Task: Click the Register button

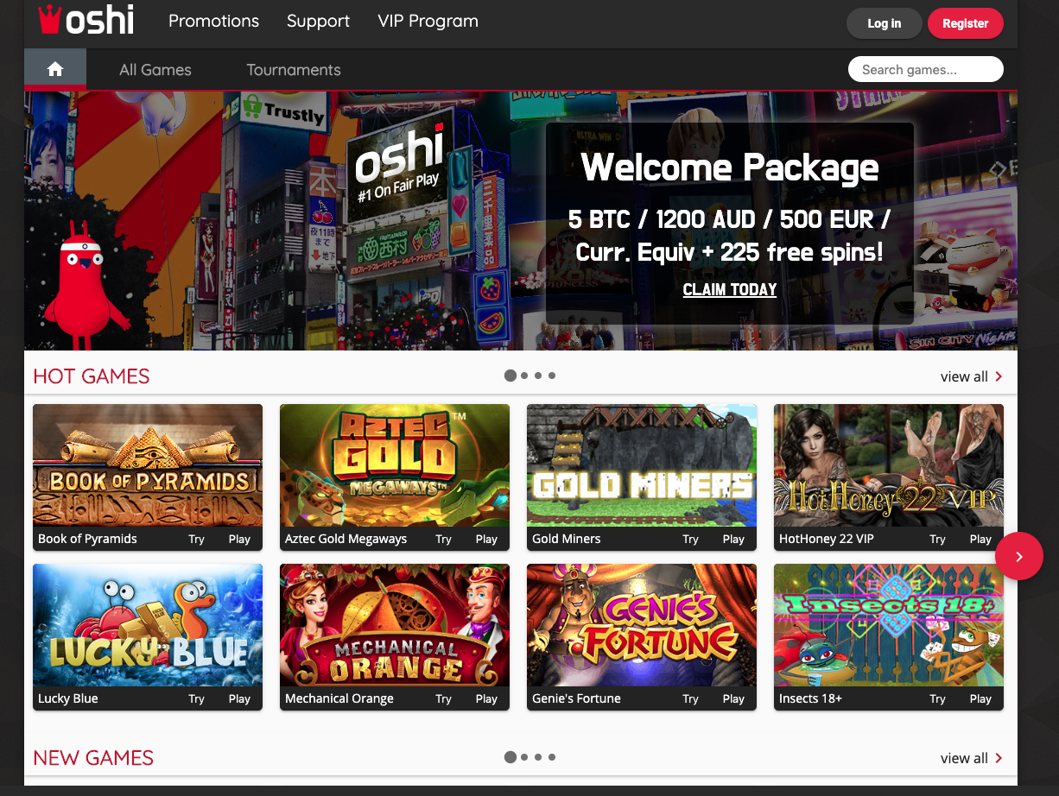Action: click(966, 23)
